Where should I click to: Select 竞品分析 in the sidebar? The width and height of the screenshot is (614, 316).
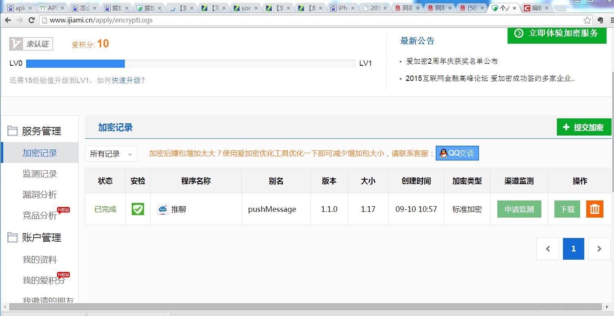pyautogui.click(x=40, y=216)
